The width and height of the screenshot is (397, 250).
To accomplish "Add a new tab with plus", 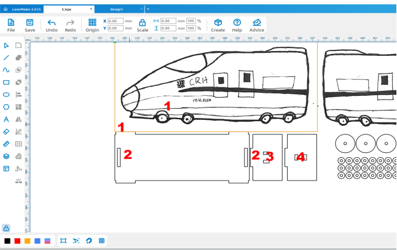I will tap(148, 9).
